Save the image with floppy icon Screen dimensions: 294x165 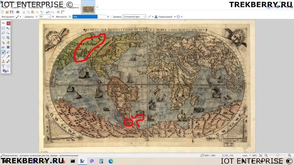point(11,12)
